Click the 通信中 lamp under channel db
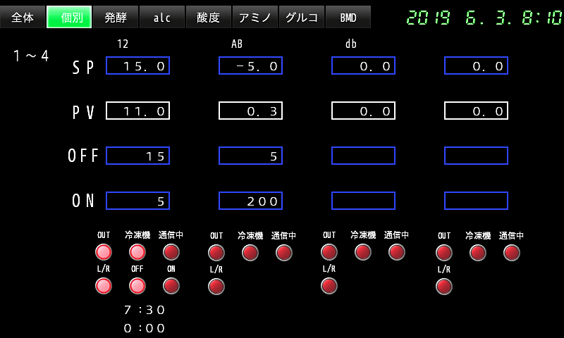The image size is (564, 338). tap(397, 252)
